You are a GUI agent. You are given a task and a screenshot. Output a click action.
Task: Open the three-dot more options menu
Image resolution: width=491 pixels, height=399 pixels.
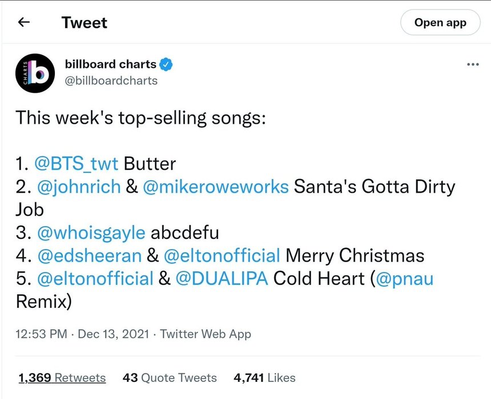click(473, 65)
